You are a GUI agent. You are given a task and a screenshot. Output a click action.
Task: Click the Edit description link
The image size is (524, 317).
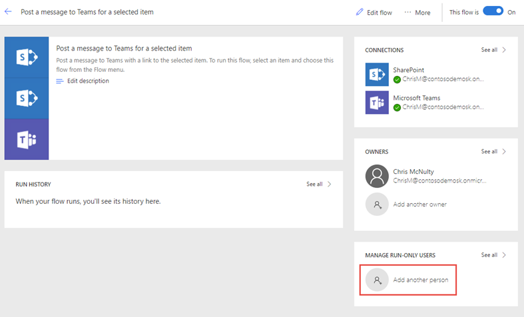pos(88,81)
